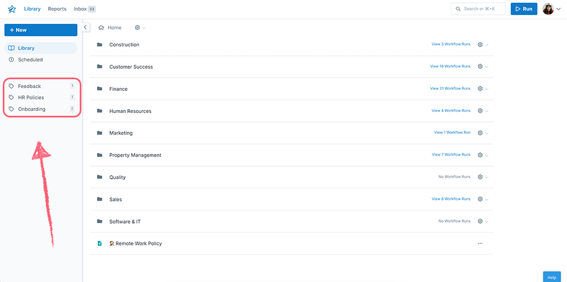
Task: View 1 Workflow Run for Marketing
Action: (452, 132)
